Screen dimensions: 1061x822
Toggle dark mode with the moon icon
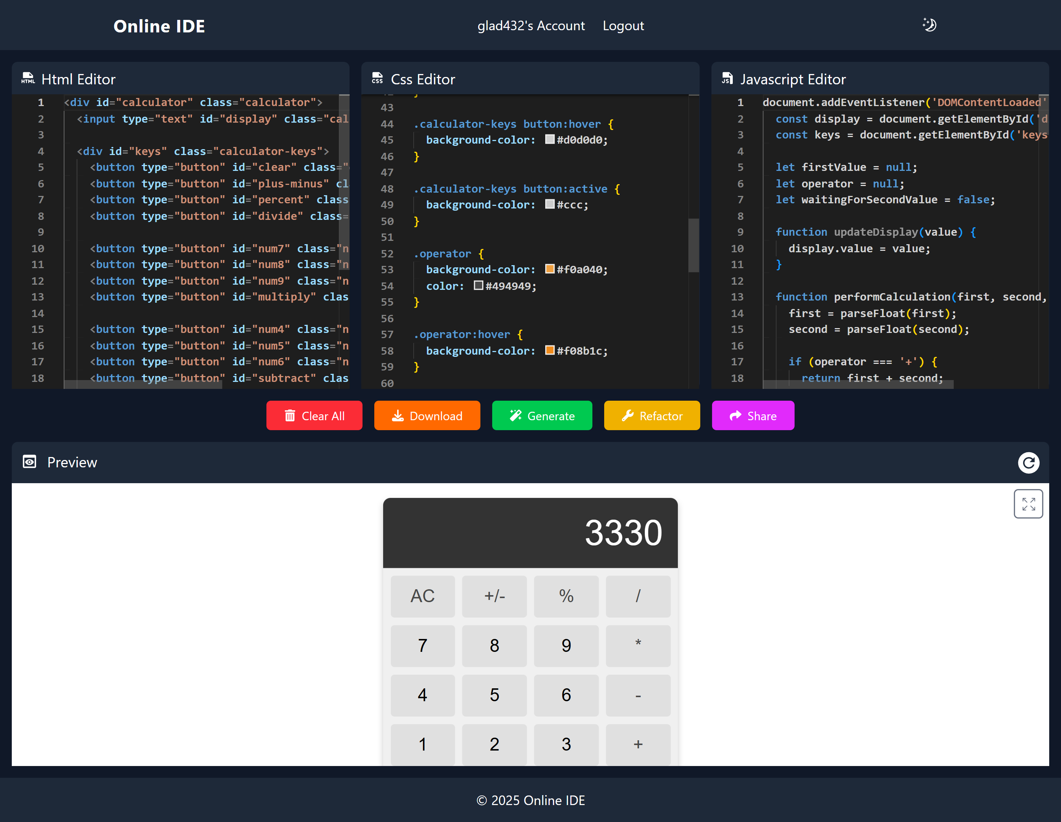[x=929, y=25]
